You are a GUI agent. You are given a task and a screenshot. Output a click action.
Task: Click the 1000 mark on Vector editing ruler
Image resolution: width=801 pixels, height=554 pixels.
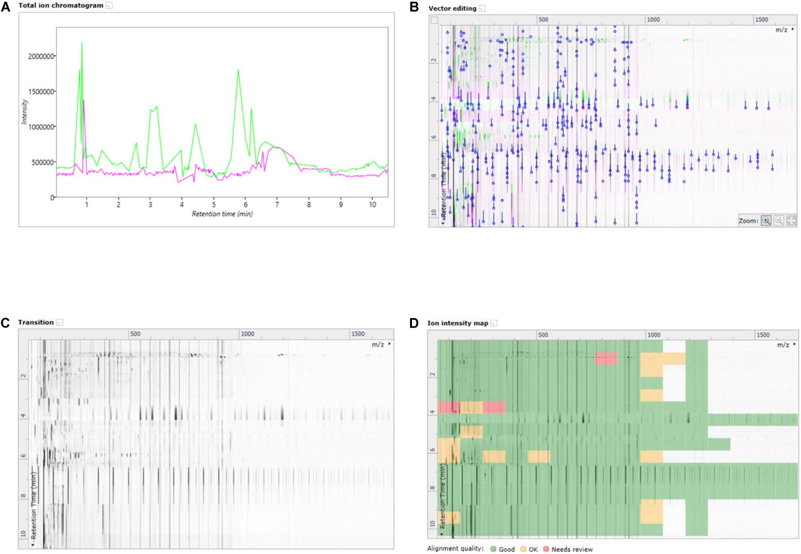pyautogui.click(x=653, y=19)
